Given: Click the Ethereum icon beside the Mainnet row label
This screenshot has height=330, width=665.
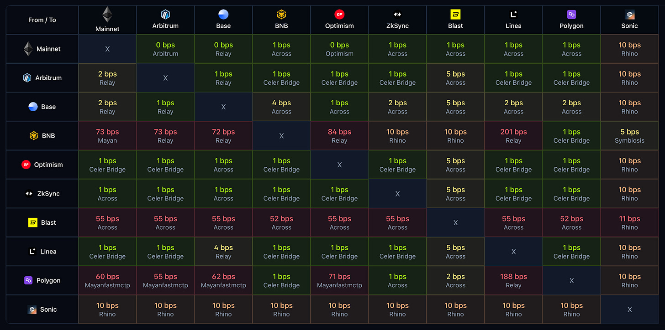Looking at the screenshot, I should point(28,49).
